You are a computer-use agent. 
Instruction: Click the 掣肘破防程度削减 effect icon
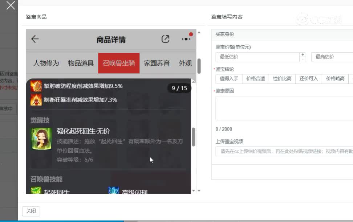36,86
